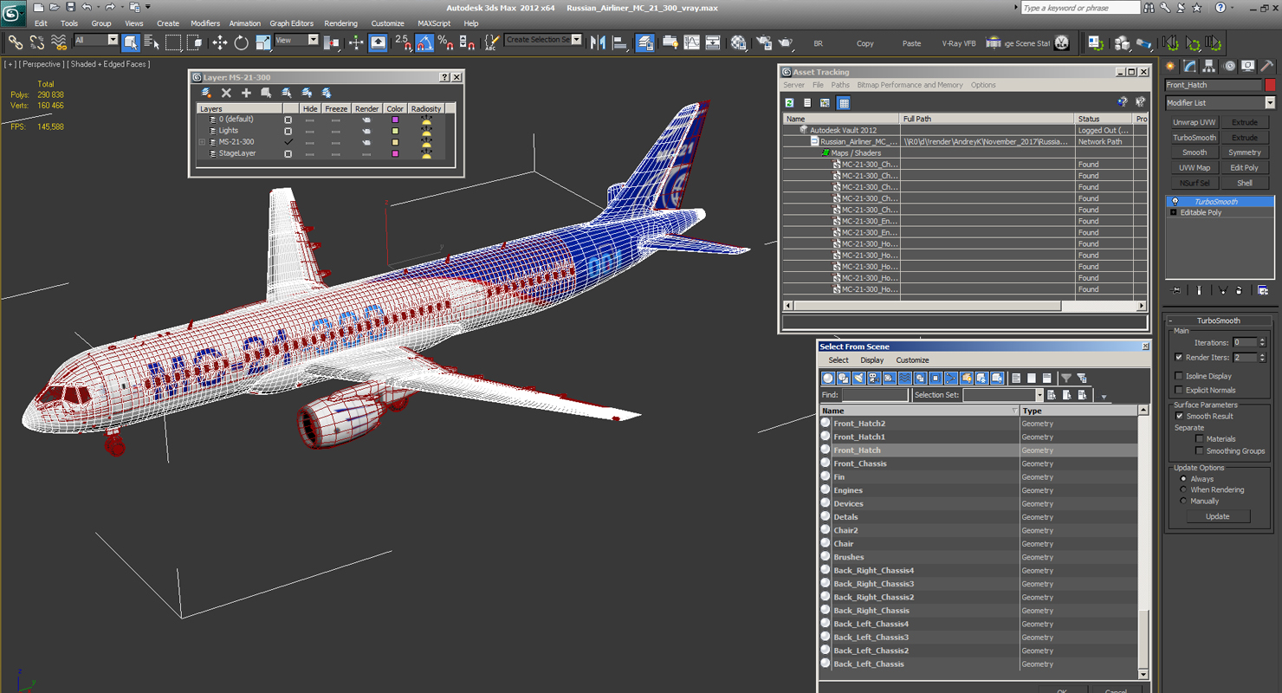Click the Symmetry modifier button
1282x693 pixels.
[1245, 152]
